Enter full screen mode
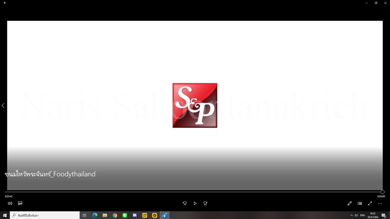This screenshot has height=219, width=390. click(x=370, y=203)
